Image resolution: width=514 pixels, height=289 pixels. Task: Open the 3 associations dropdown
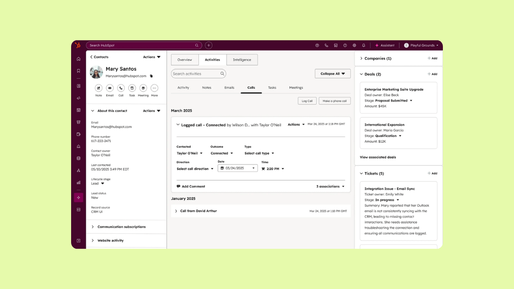coord(331,187)
